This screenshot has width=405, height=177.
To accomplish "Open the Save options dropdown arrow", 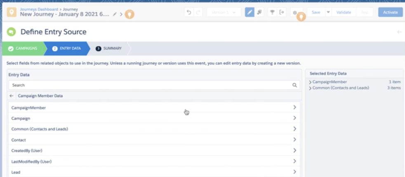I will click(x=328, y=12).
